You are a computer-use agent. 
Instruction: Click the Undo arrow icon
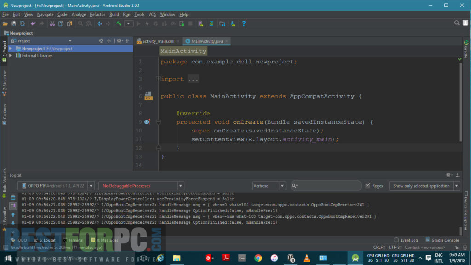(x=33, y=23)
